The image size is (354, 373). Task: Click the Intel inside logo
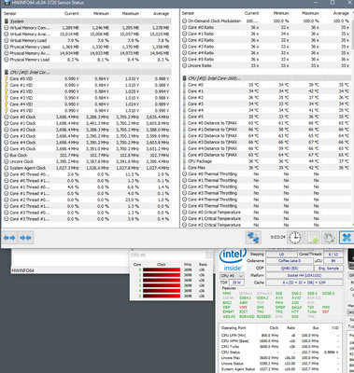coord(233,259)
